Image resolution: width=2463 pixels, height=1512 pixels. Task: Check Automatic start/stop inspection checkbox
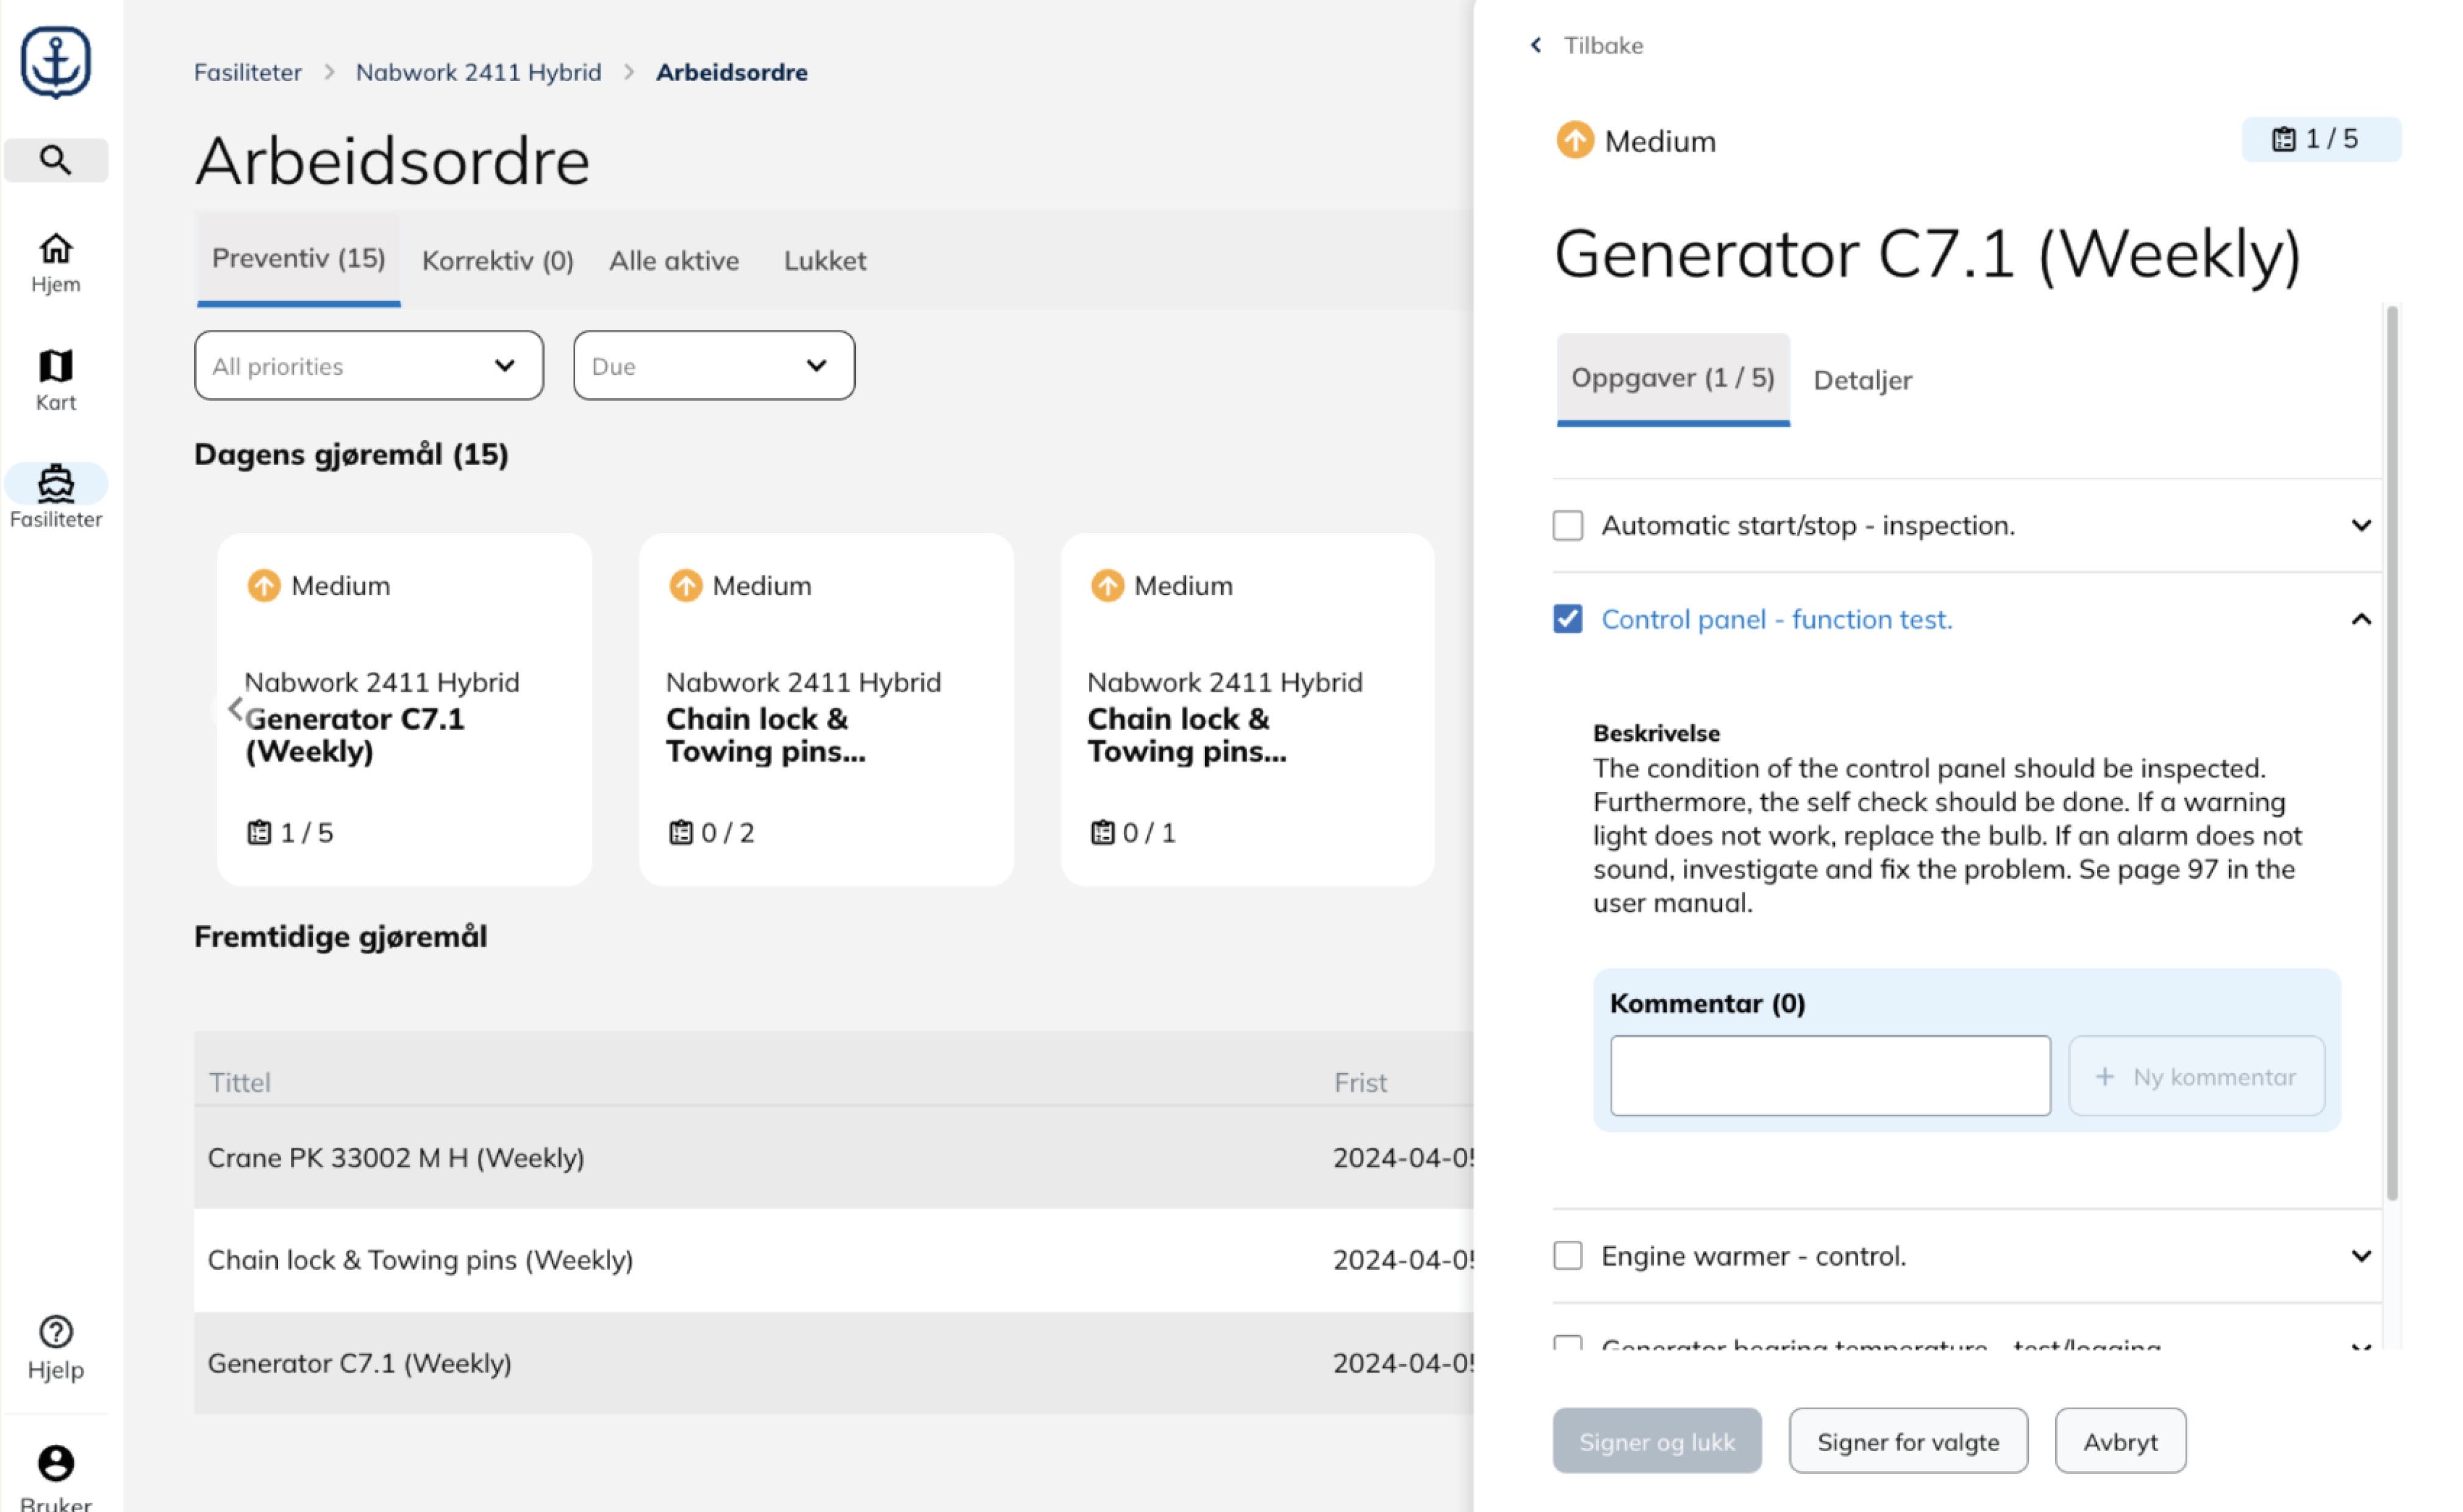tap(1567, 525)
